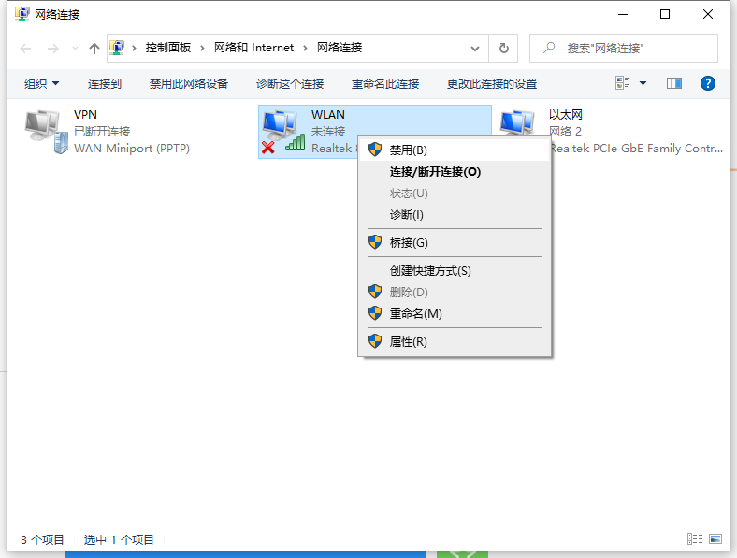Select 属性(R) in the context menu

[408, 342]
